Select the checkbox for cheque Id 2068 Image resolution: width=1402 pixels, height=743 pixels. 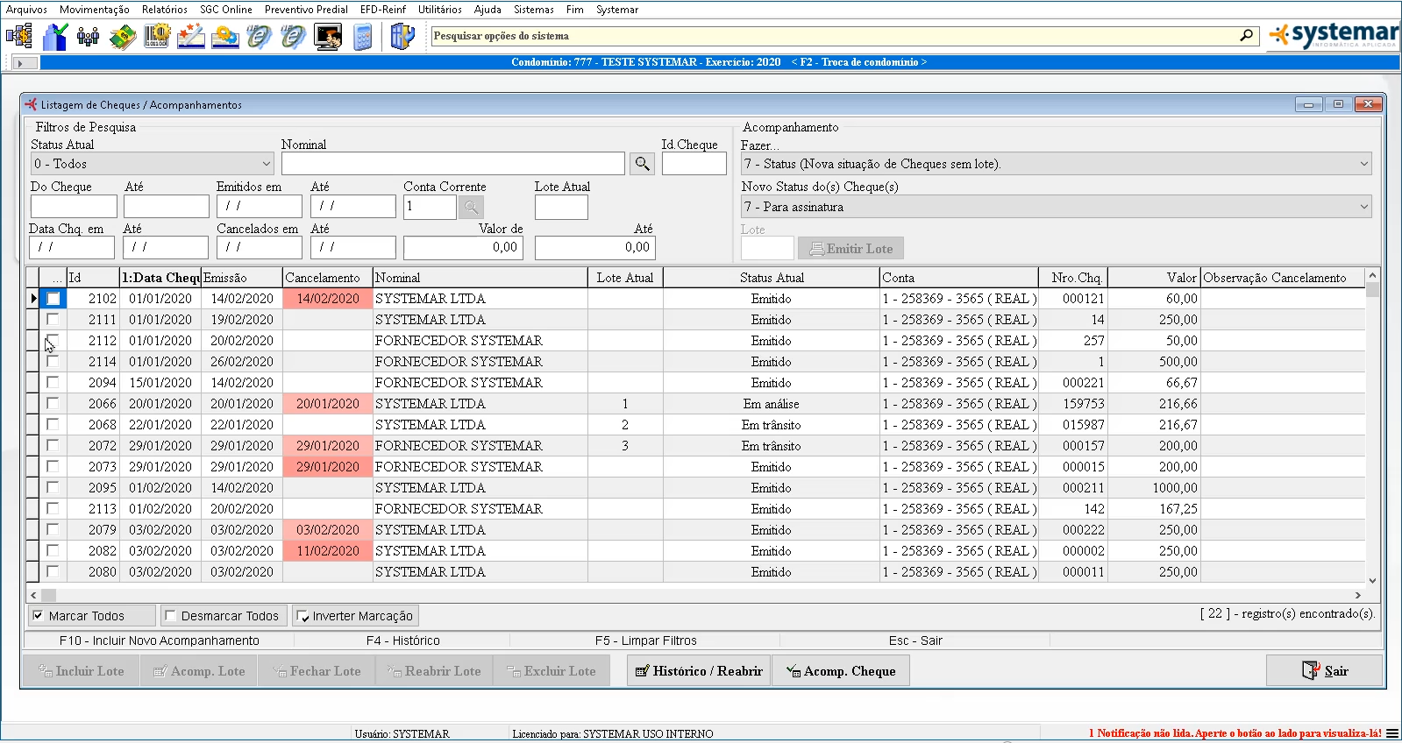(53, 425)
